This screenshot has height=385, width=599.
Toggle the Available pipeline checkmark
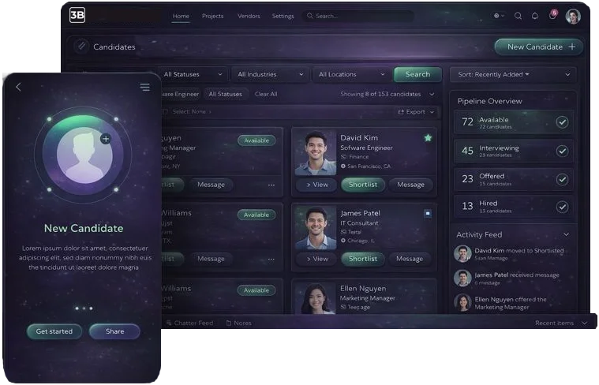click(562, 122)
